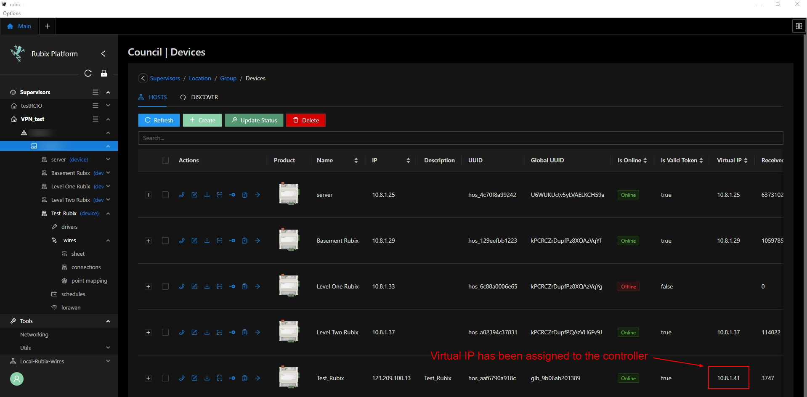Screen dimensions: 807x397
Task: Open the VPN_test hamburger menu icon
Action: coord(96,119)
